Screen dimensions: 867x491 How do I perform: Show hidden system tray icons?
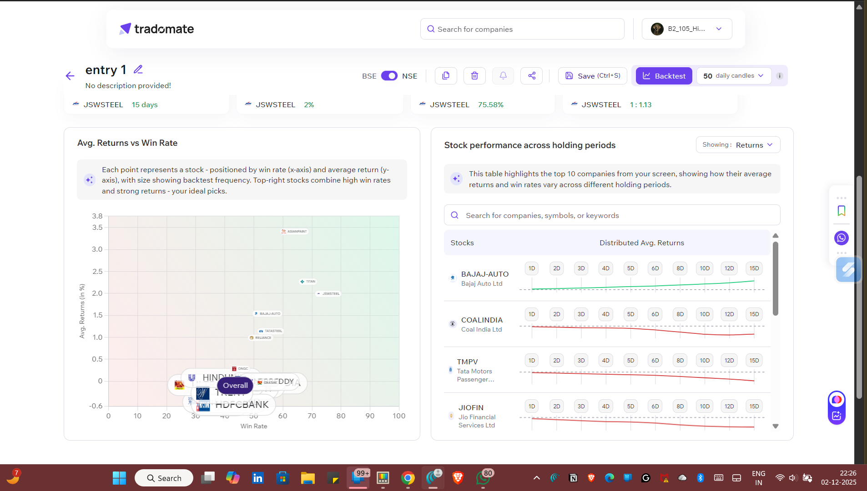coord(537,478)
